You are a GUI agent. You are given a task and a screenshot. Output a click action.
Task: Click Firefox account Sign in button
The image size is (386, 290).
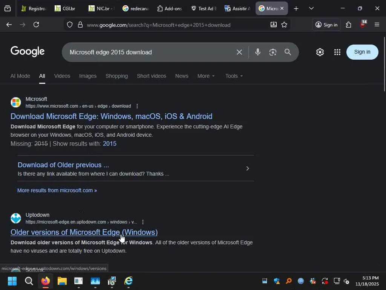coord(326,25)
